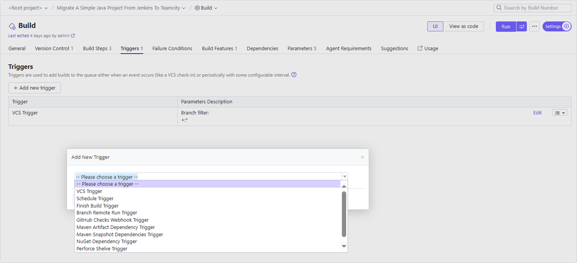Choose Finish Build Trigger option

point(97,206)
